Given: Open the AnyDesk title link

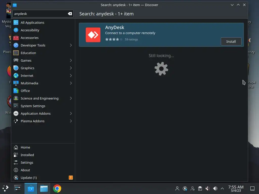Looking at the screenshot, I should [x=115, y=27].
